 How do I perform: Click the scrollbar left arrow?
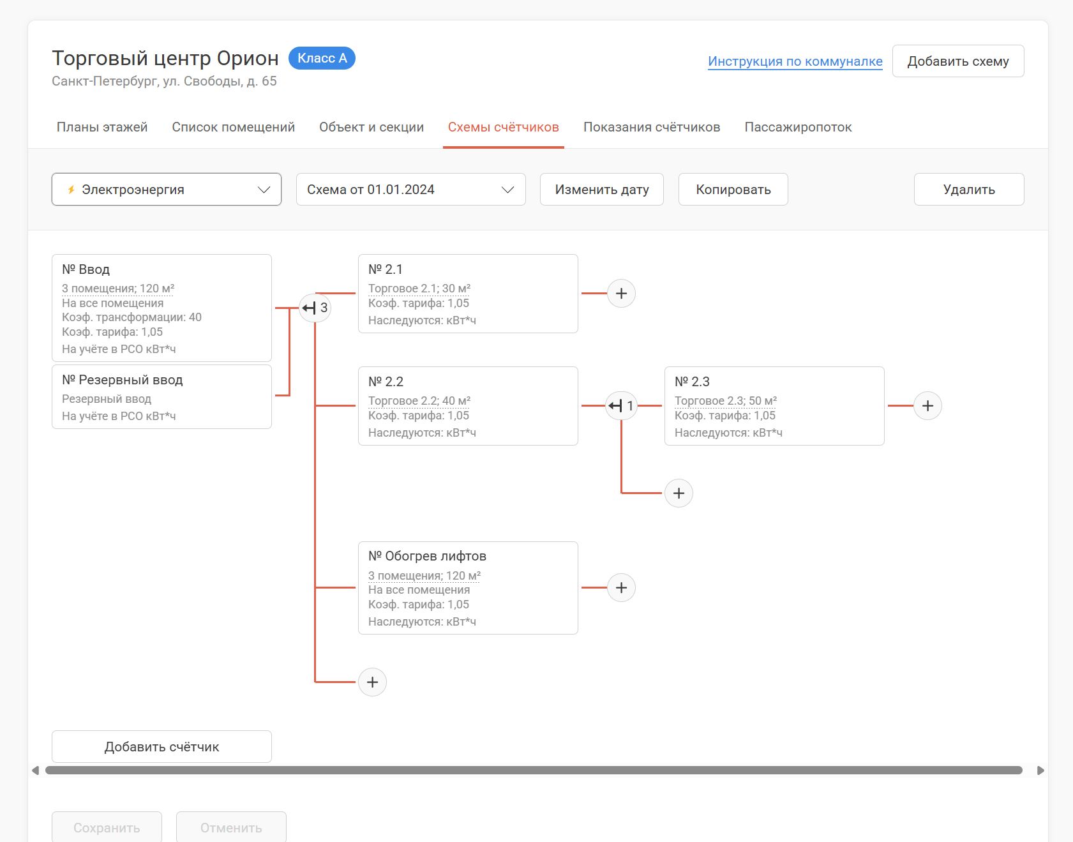click(x=35, y=771)
